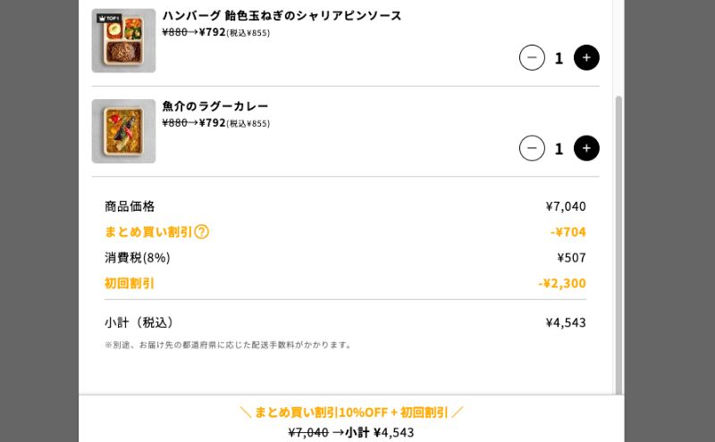Screen dimensions: 715x442
Task: Click the cart panel vertical scrollbar
Action: coord(618,241)
